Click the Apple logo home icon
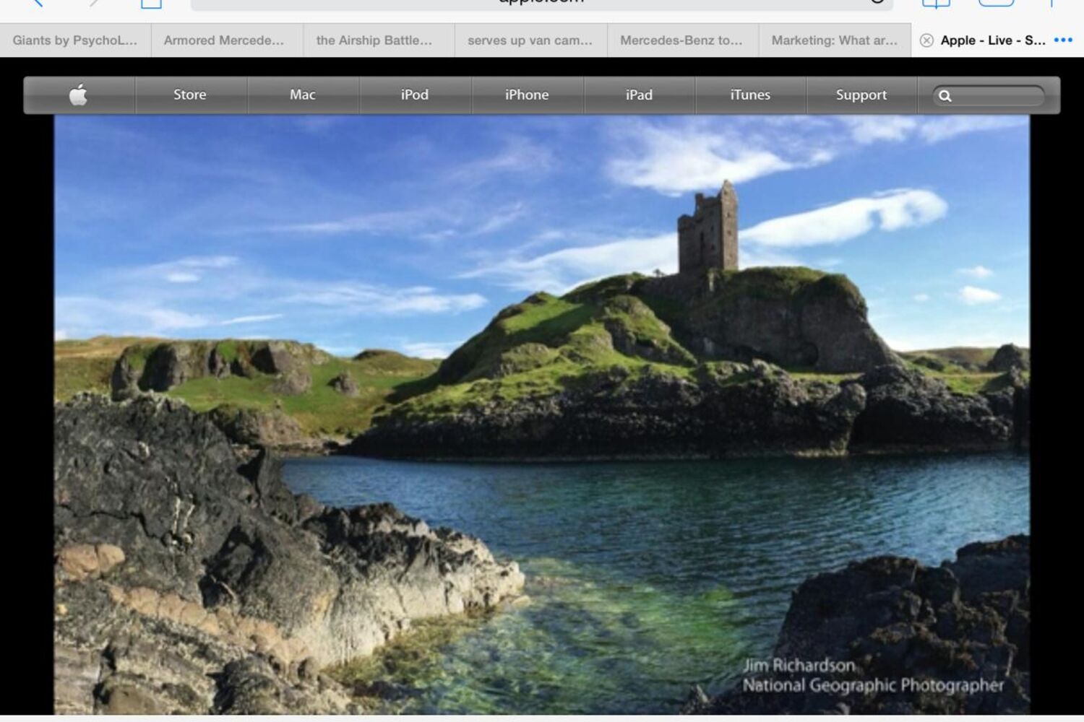This screenshot has width=1084, height=722. click(x=79, y=95)
